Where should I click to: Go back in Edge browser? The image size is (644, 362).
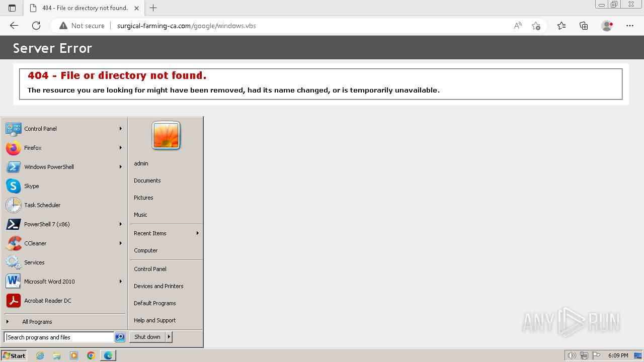pos(14,26)
